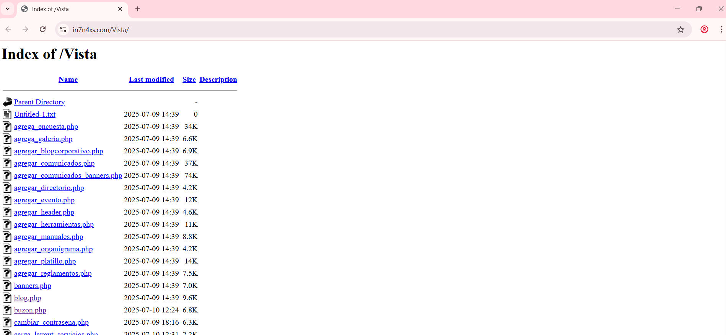Screen dimensions: 726x335
Task: Close the Index of /Vista tab
Action: pyautogui.click(x=120, y=9)
